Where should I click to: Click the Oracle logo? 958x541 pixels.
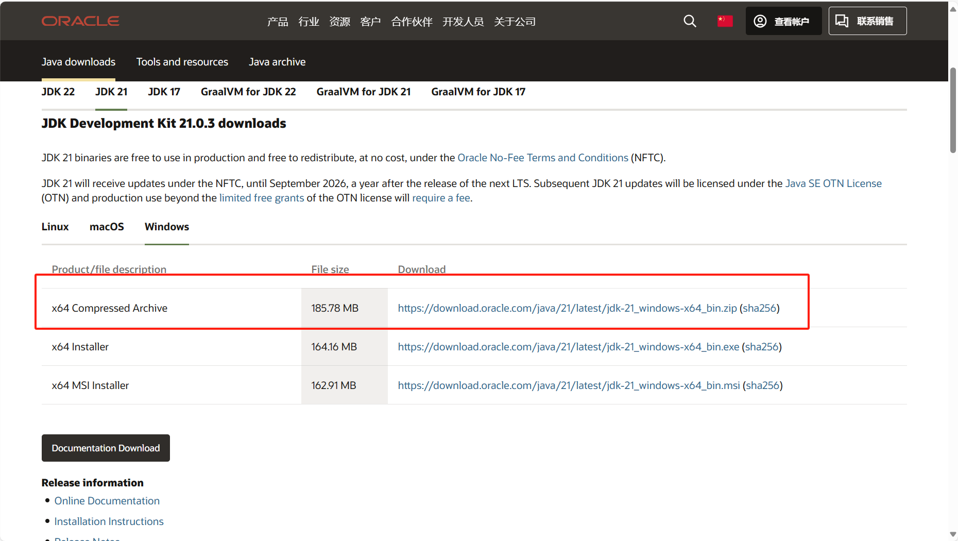click(80, 21)
